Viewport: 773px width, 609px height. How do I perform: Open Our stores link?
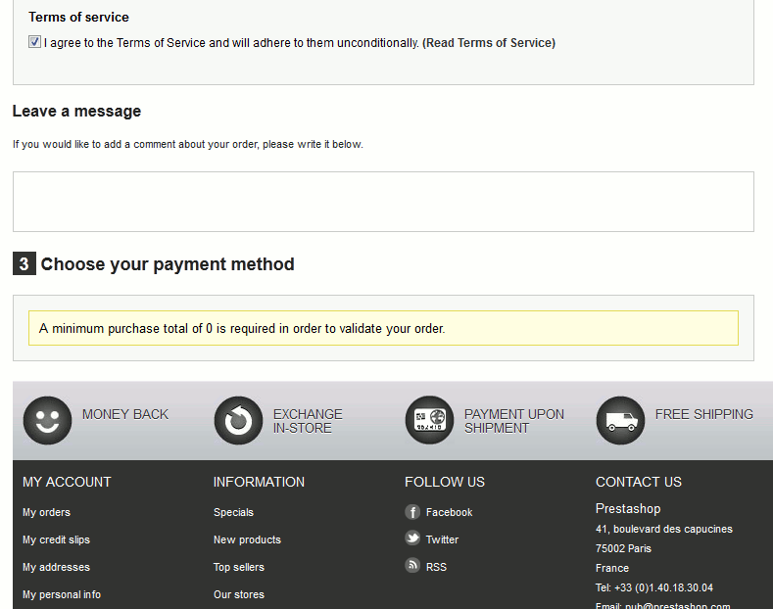(x=239, y=594)
